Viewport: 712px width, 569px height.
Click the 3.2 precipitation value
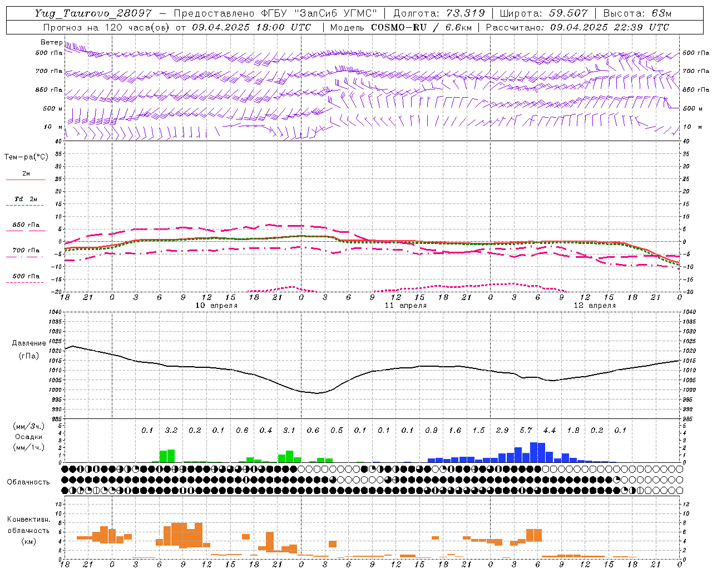pyautogui.click(x=171, y=431)
